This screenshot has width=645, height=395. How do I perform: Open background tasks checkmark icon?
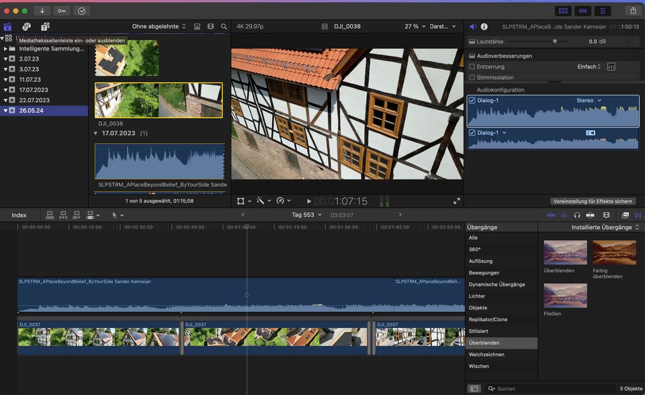[81, 11]
